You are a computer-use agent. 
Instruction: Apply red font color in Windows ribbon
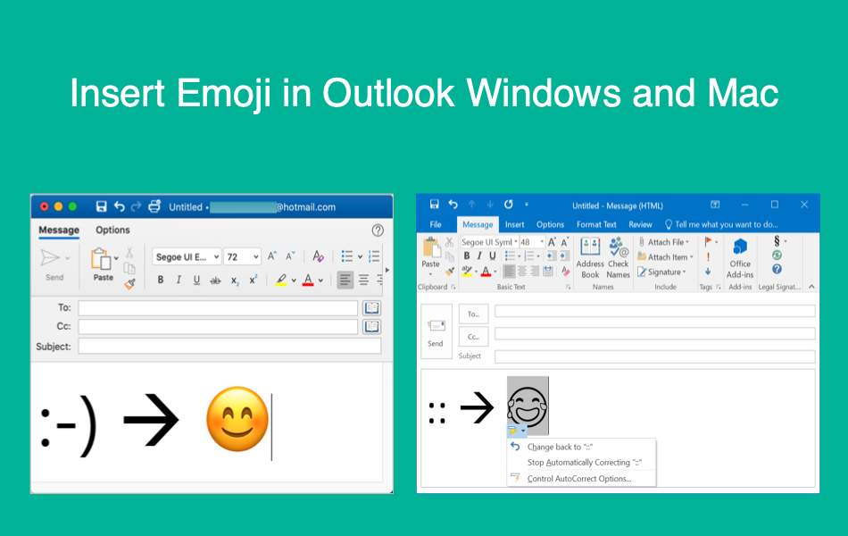486,272
